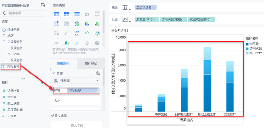Select the pie chart type icon

click(97, 43)
